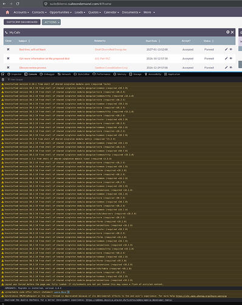Activate the devtools element picker icon
Image resolution: width=242 pixels, height=305 pixels.
2,74
